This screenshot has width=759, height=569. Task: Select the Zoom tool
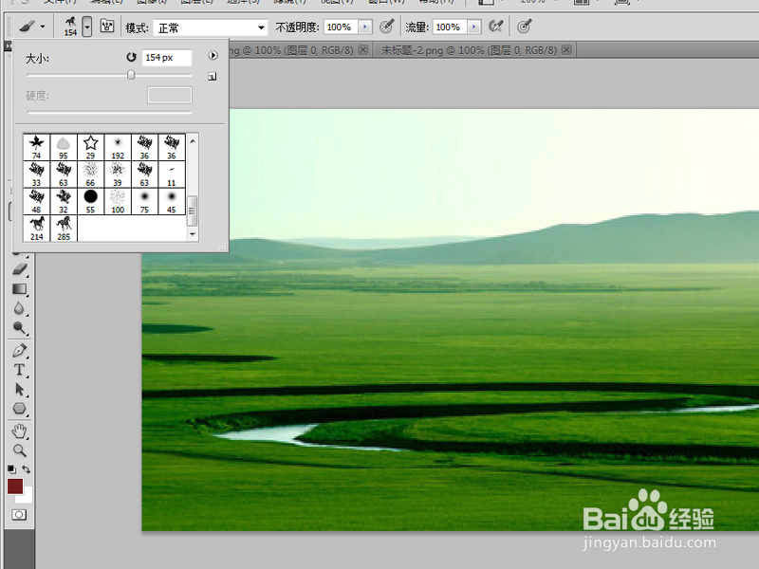click(x=19, y=450)
